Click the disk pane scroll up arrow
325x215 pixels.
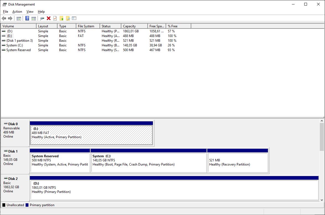click(x=322, y=121)
